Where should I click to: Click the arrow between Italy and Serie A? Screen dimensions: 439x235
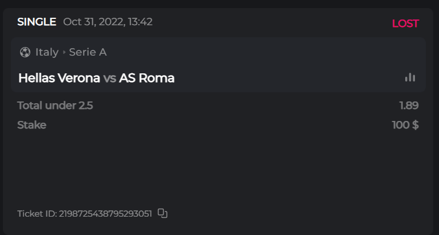coord(64,52)
